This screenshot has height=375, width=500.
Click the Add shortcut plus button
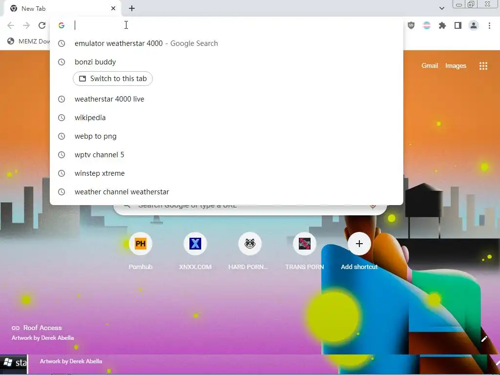point(359,244)
